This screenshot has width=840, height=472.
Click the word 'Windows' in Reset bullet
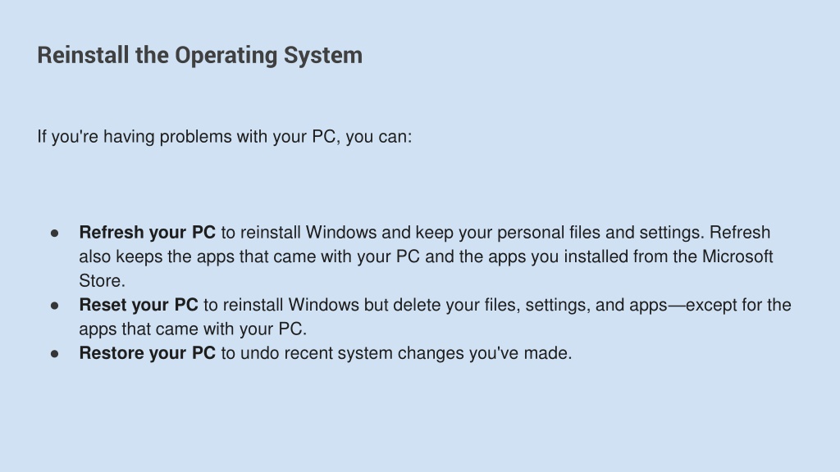(323, 305)
